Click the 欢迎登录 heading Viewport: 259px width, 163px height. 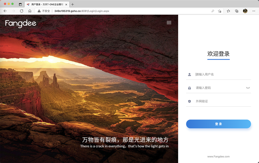click(218, 54)
